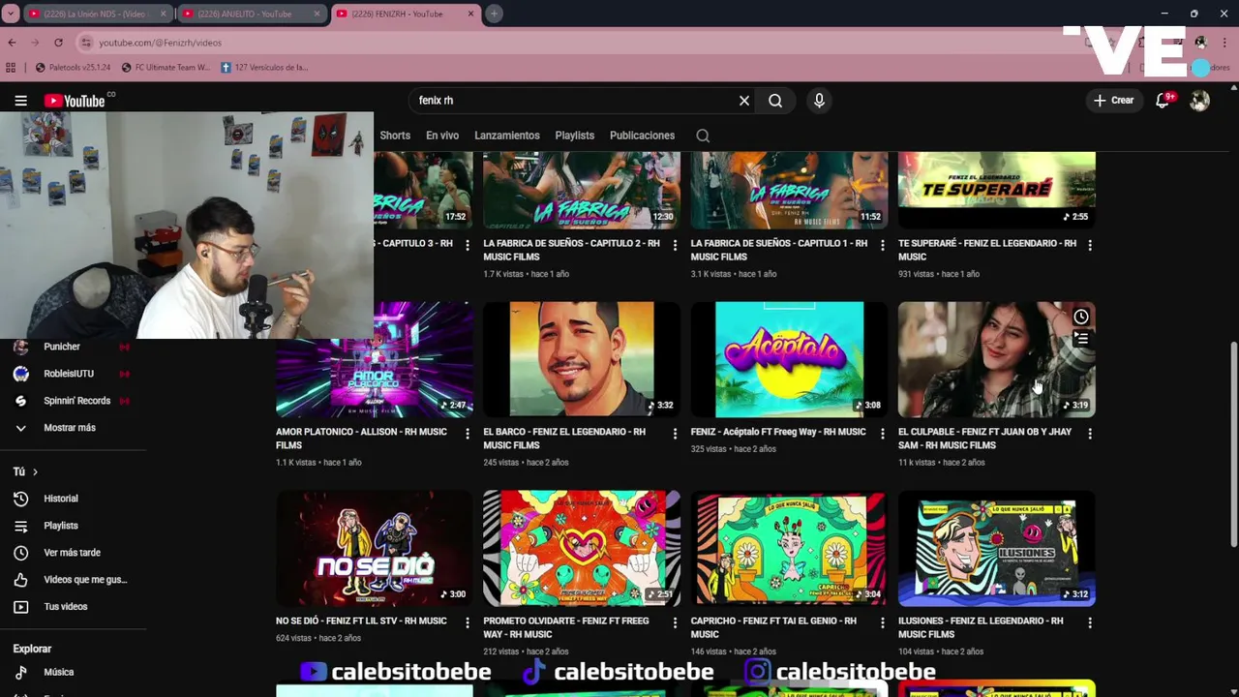
Task: Go to the YouTube home logo
Action: point(75,101)
